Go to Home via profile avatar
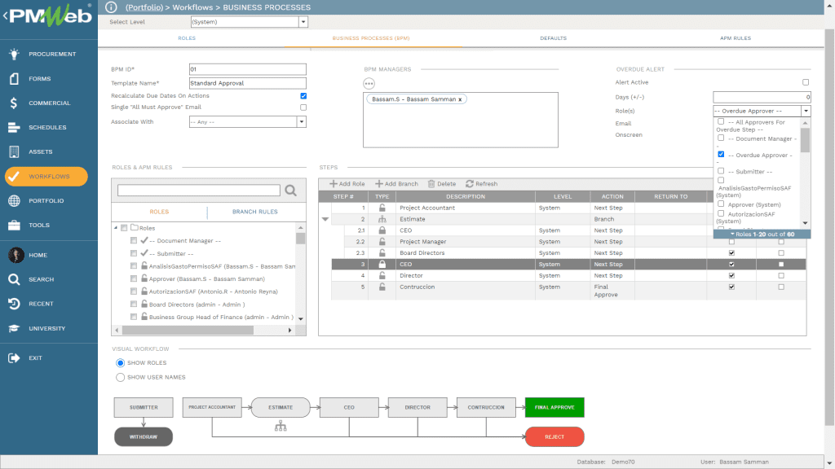The width and height of the screenshot is (835, 469). (x=16, y=255)
